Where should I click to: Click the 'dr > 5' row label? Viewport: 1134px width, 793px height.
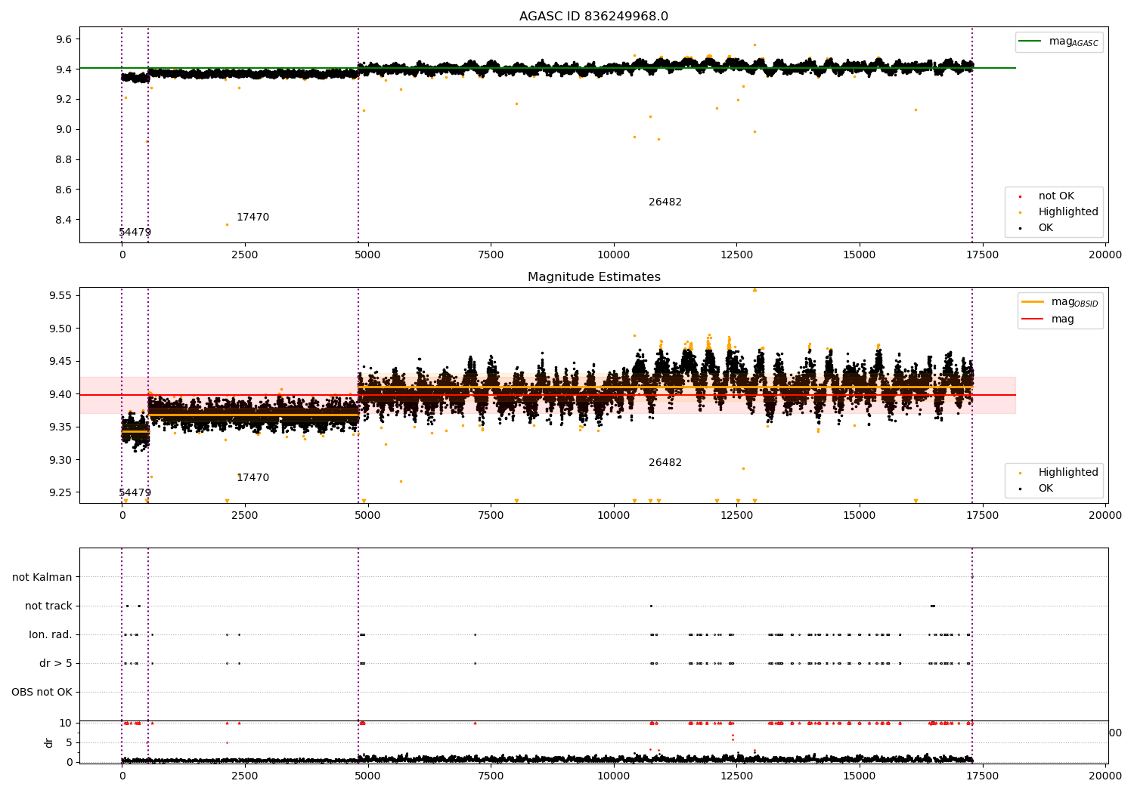56,664
